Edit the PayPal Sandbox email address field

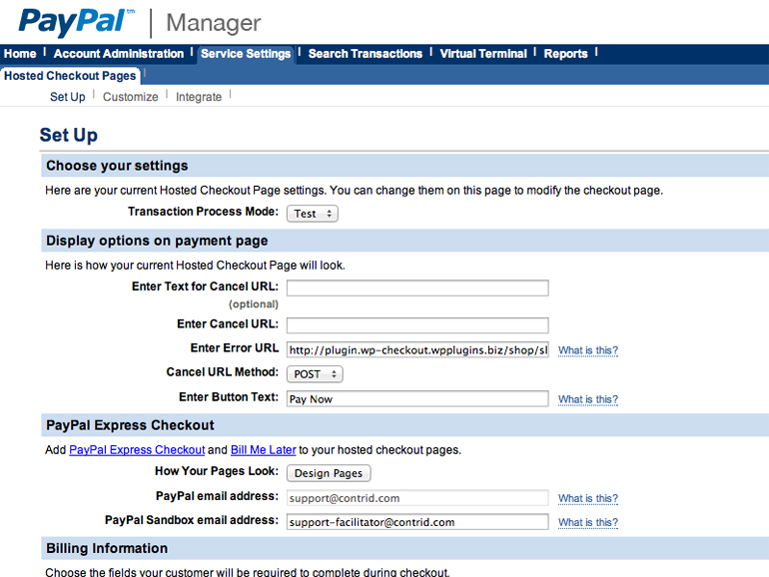pyautogui.click(x=417, y=522)
